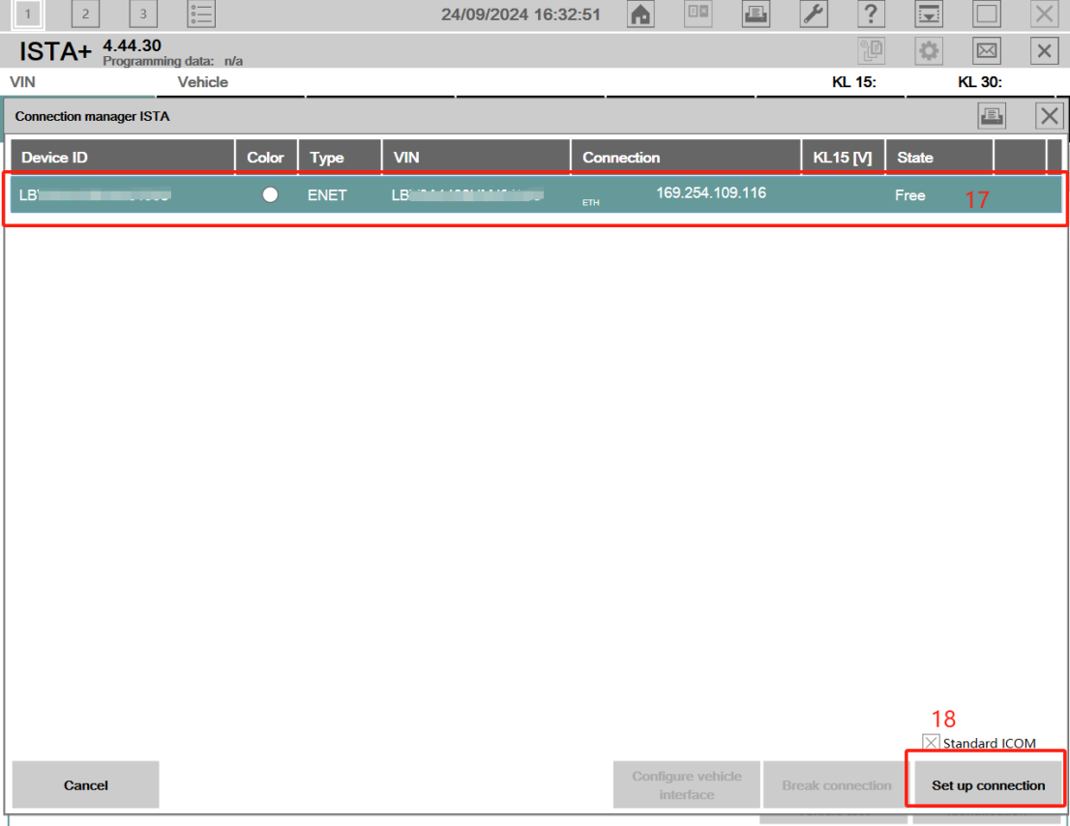Open the wrench settings tool
The height and width of the screenshot is (826, 1070).
pyautogui.click(x=813, y=15)
